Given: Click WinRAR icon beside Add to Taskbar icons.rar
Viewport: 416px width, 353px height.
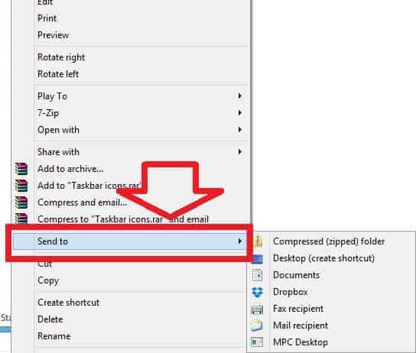Looking at the screenshot, I should coord(21,186).
